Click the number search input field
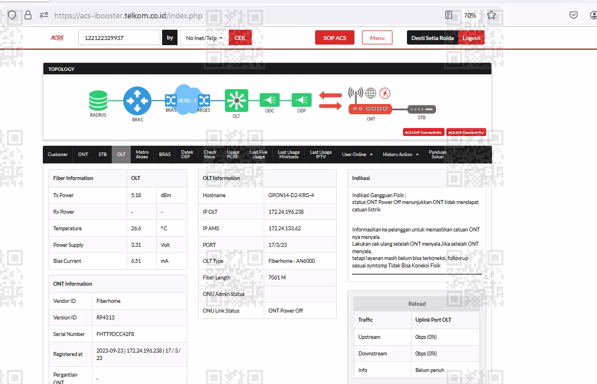 pos(119,38)
